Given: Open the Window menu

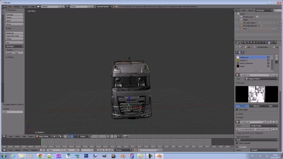Looking at the screenshot, I should click(x=25, y=7).
